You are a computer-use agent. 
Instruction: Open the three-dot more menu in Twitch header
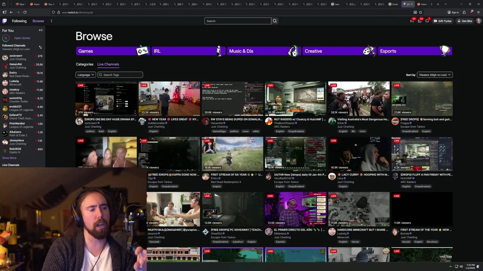pos(51,21)
